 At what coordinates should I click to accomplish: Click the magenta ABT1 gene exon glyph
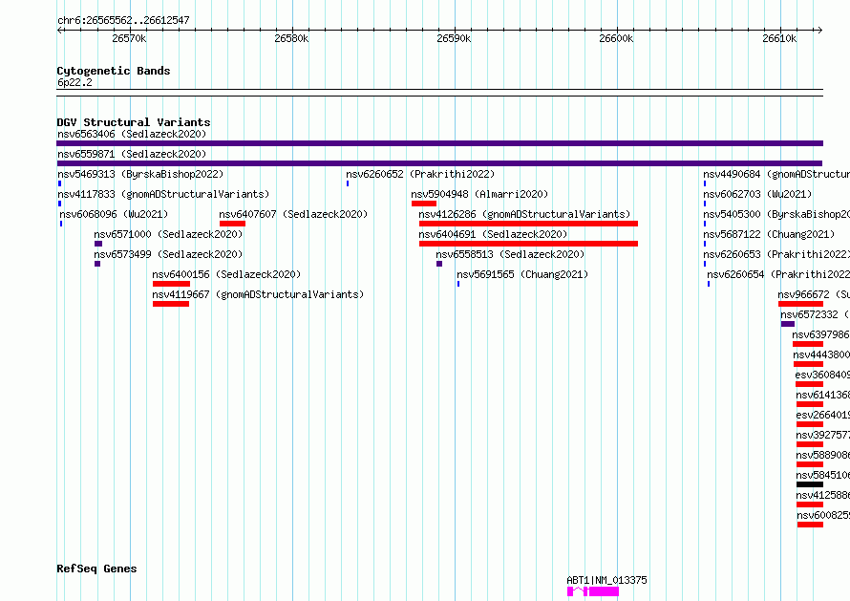pyautogui.click(x=604, y=591)
